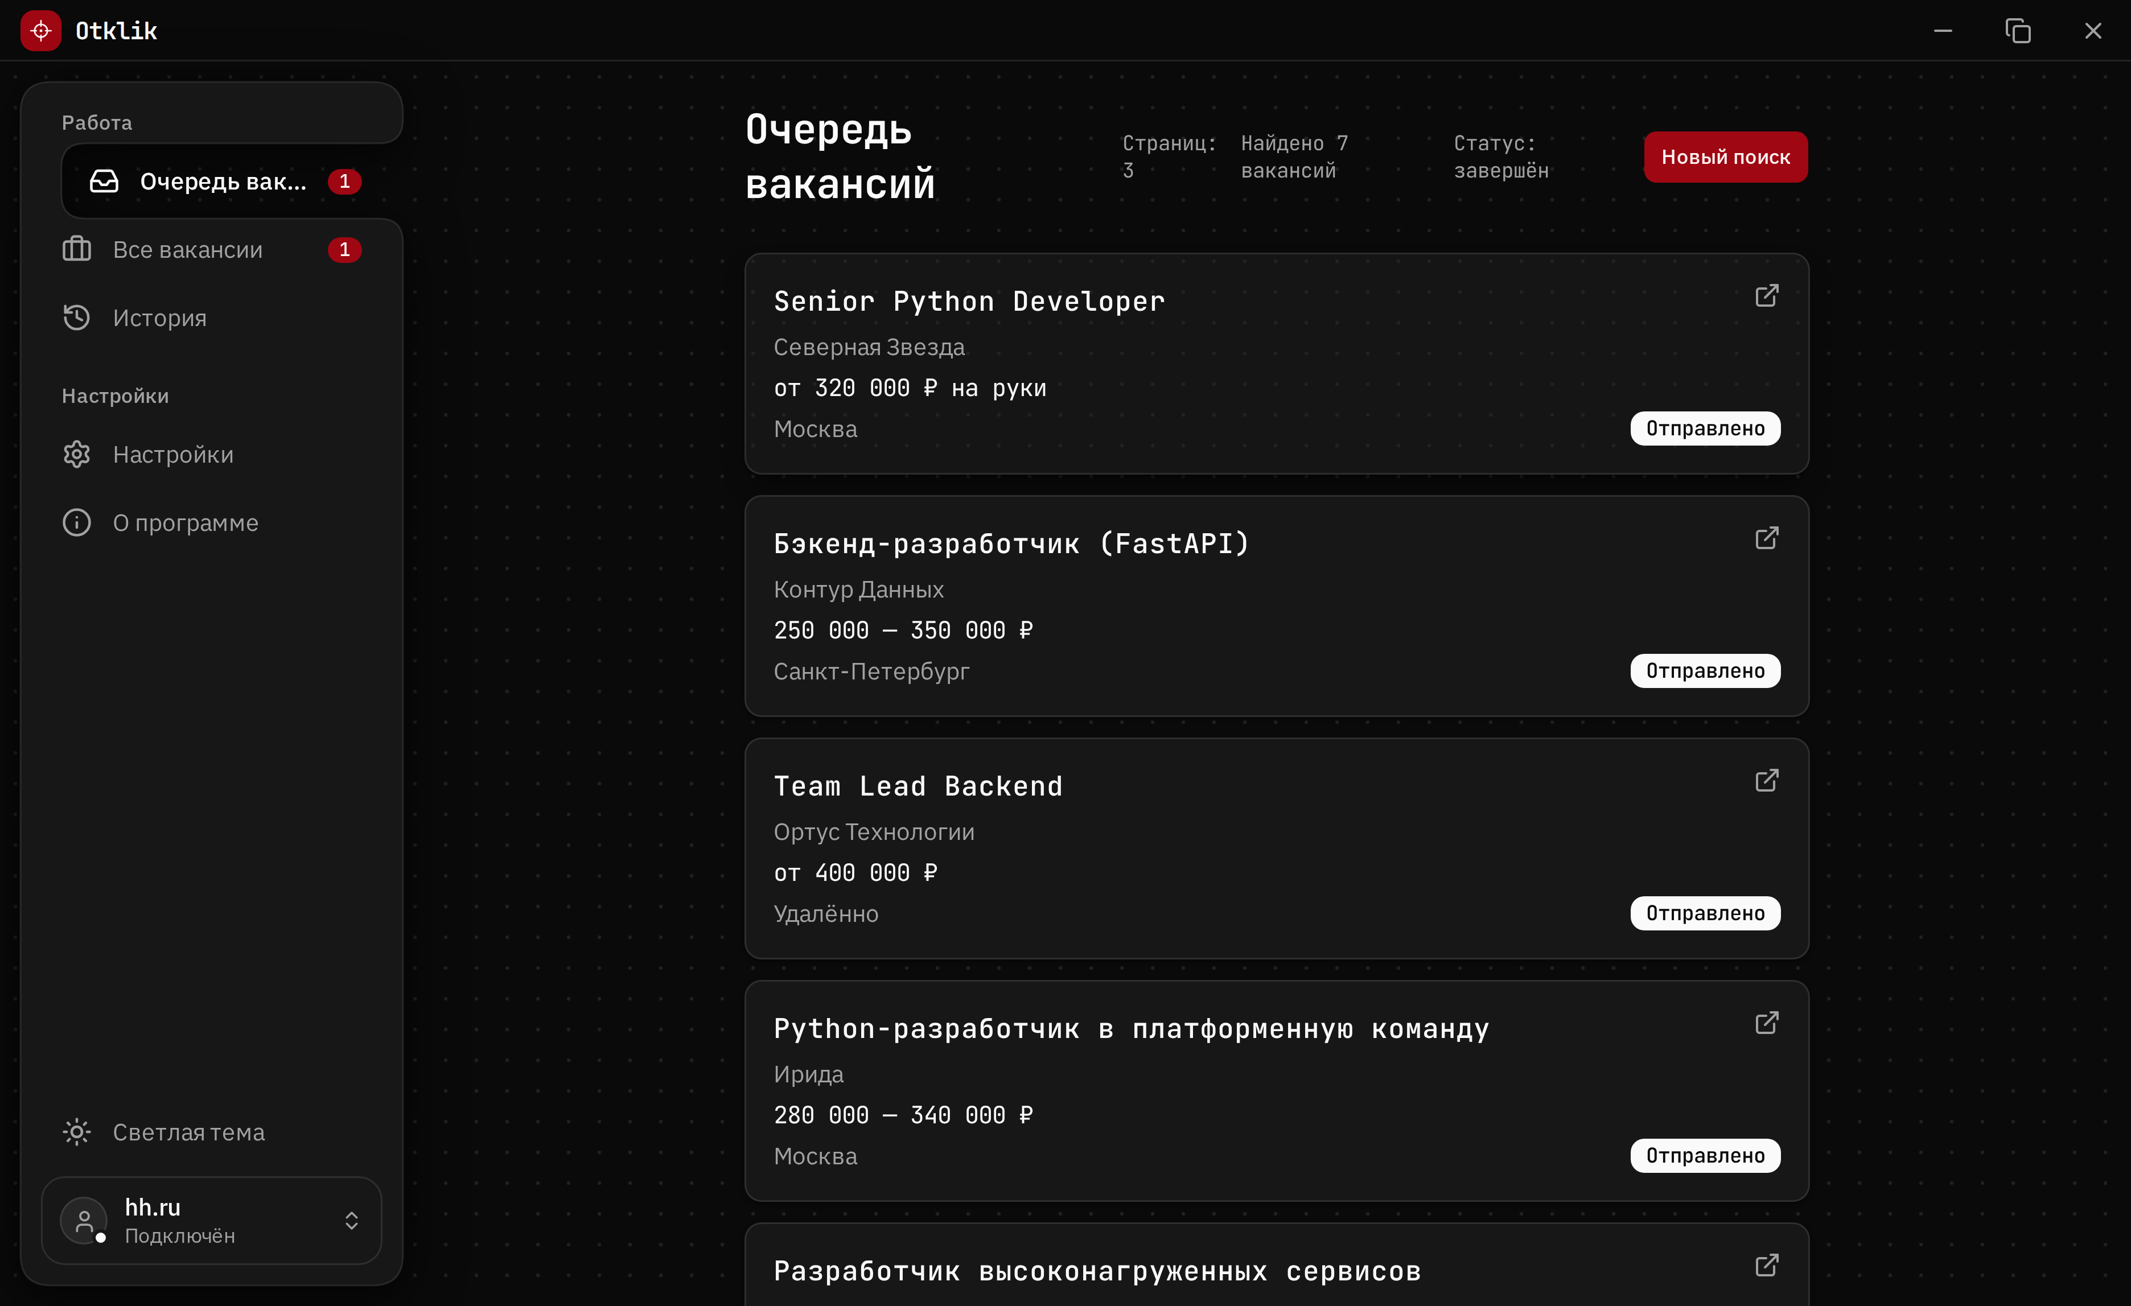Click Отправлено on Senior Python Developer card
Viewport: 2131px width, 1306px height.
coord(1705,428)
